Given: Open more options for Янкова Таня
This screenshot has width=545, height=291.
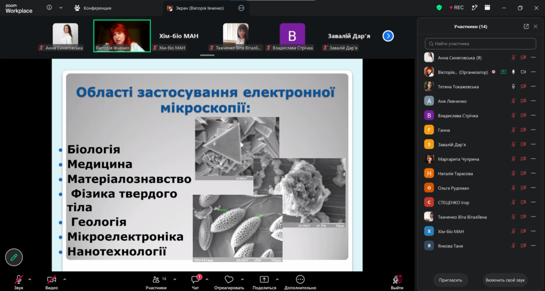Looking at the screenshot, I should coord(533,245).
